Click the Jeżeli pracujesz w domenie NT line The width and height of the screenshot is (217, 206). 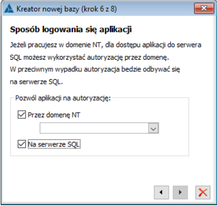coord(105,45)
